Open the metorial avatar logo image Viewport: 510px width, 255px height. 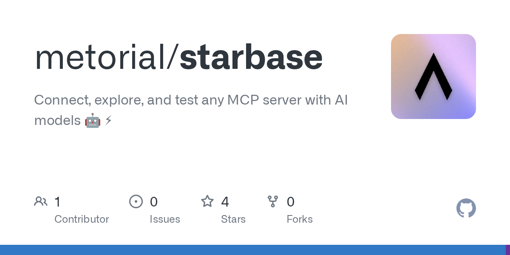click(x=433, y=76)
